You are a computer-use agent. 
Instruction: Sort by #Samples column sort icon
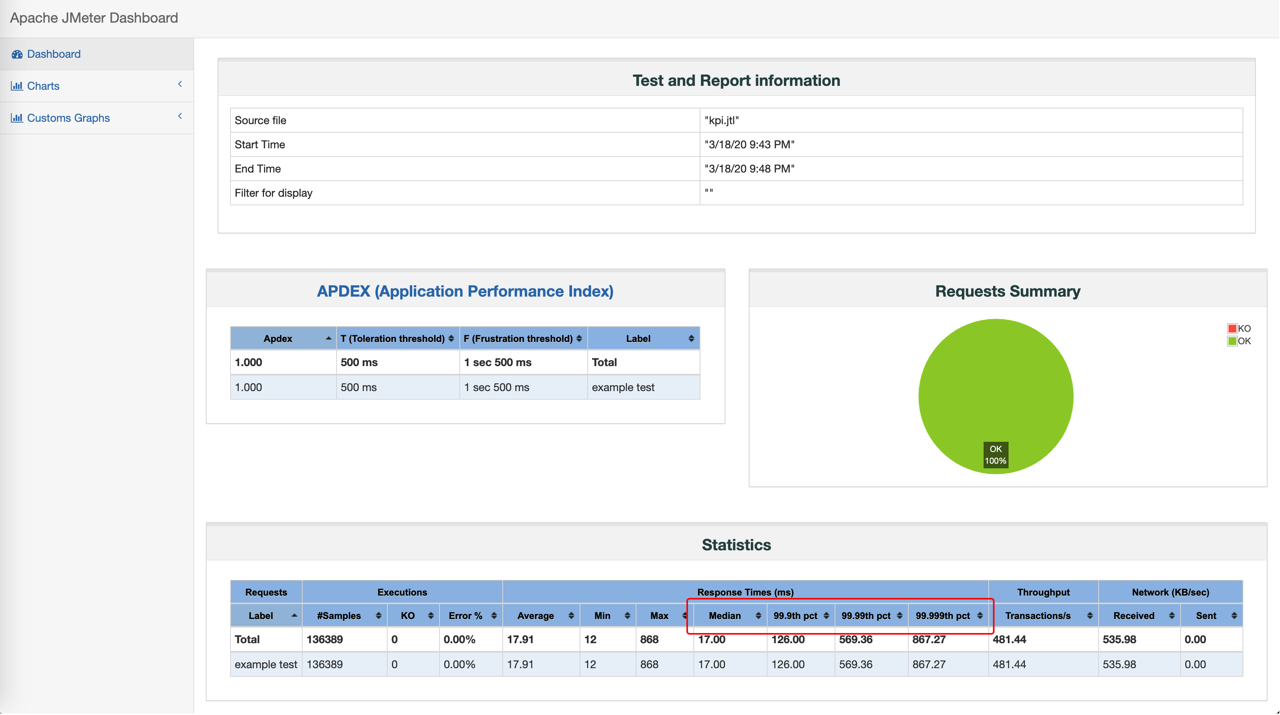378,615
